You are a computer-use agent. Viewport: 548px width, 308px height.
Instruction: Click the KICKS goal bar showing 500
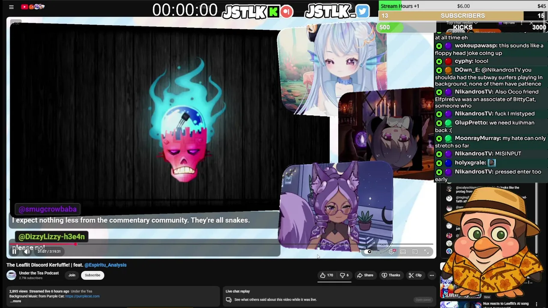[463, 27]
